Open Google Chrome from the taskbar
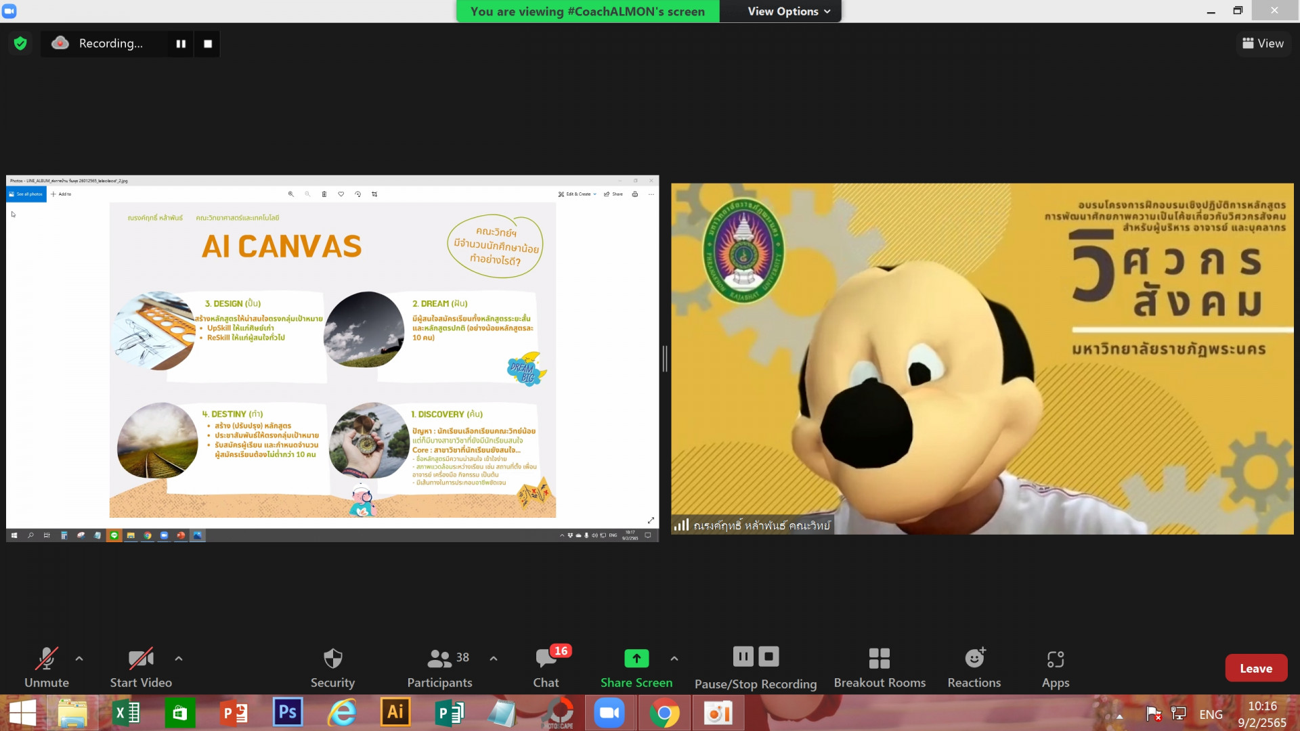The image size is (1300, 731). coord(665,713)
